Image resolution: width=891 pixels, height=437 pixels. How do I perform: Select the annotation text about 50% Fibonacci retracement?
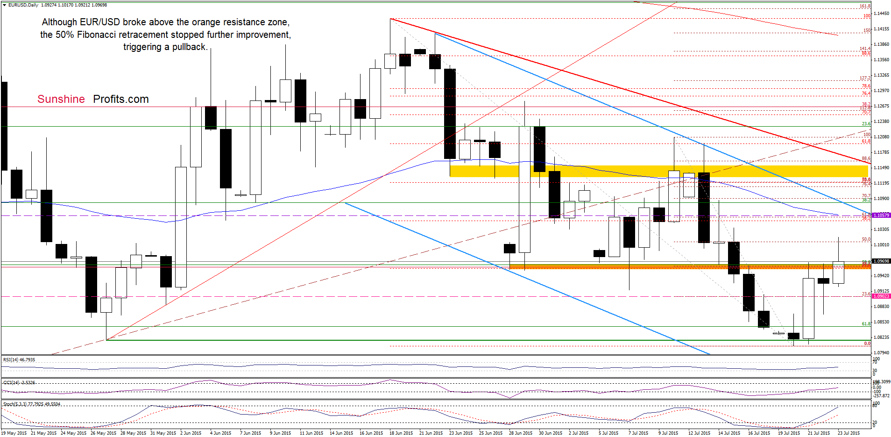coord(165,35)
